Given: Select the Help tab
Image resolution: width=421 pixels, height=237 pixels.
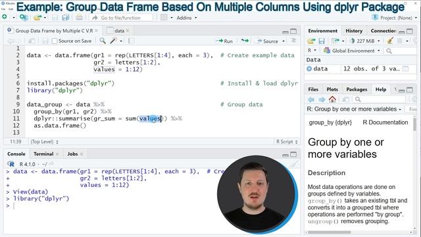Looking at the screenshot, I should coord(381,90).
